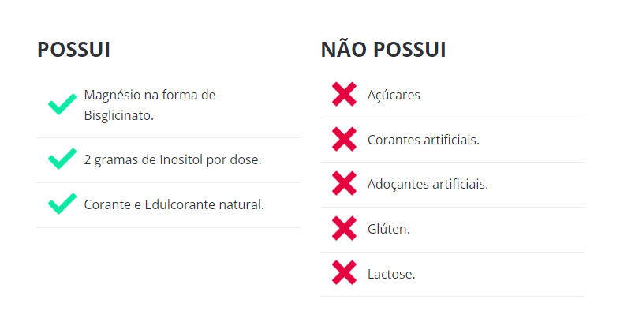The width and height of the screenshot is (620, 326).
Task: Click the Adoçantes artificiais label
Action: (x=428, y=185)
